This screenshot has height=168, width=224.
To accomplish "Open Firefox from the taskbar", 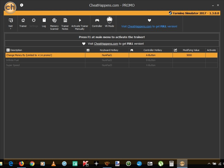I will (x=22, y=163).
